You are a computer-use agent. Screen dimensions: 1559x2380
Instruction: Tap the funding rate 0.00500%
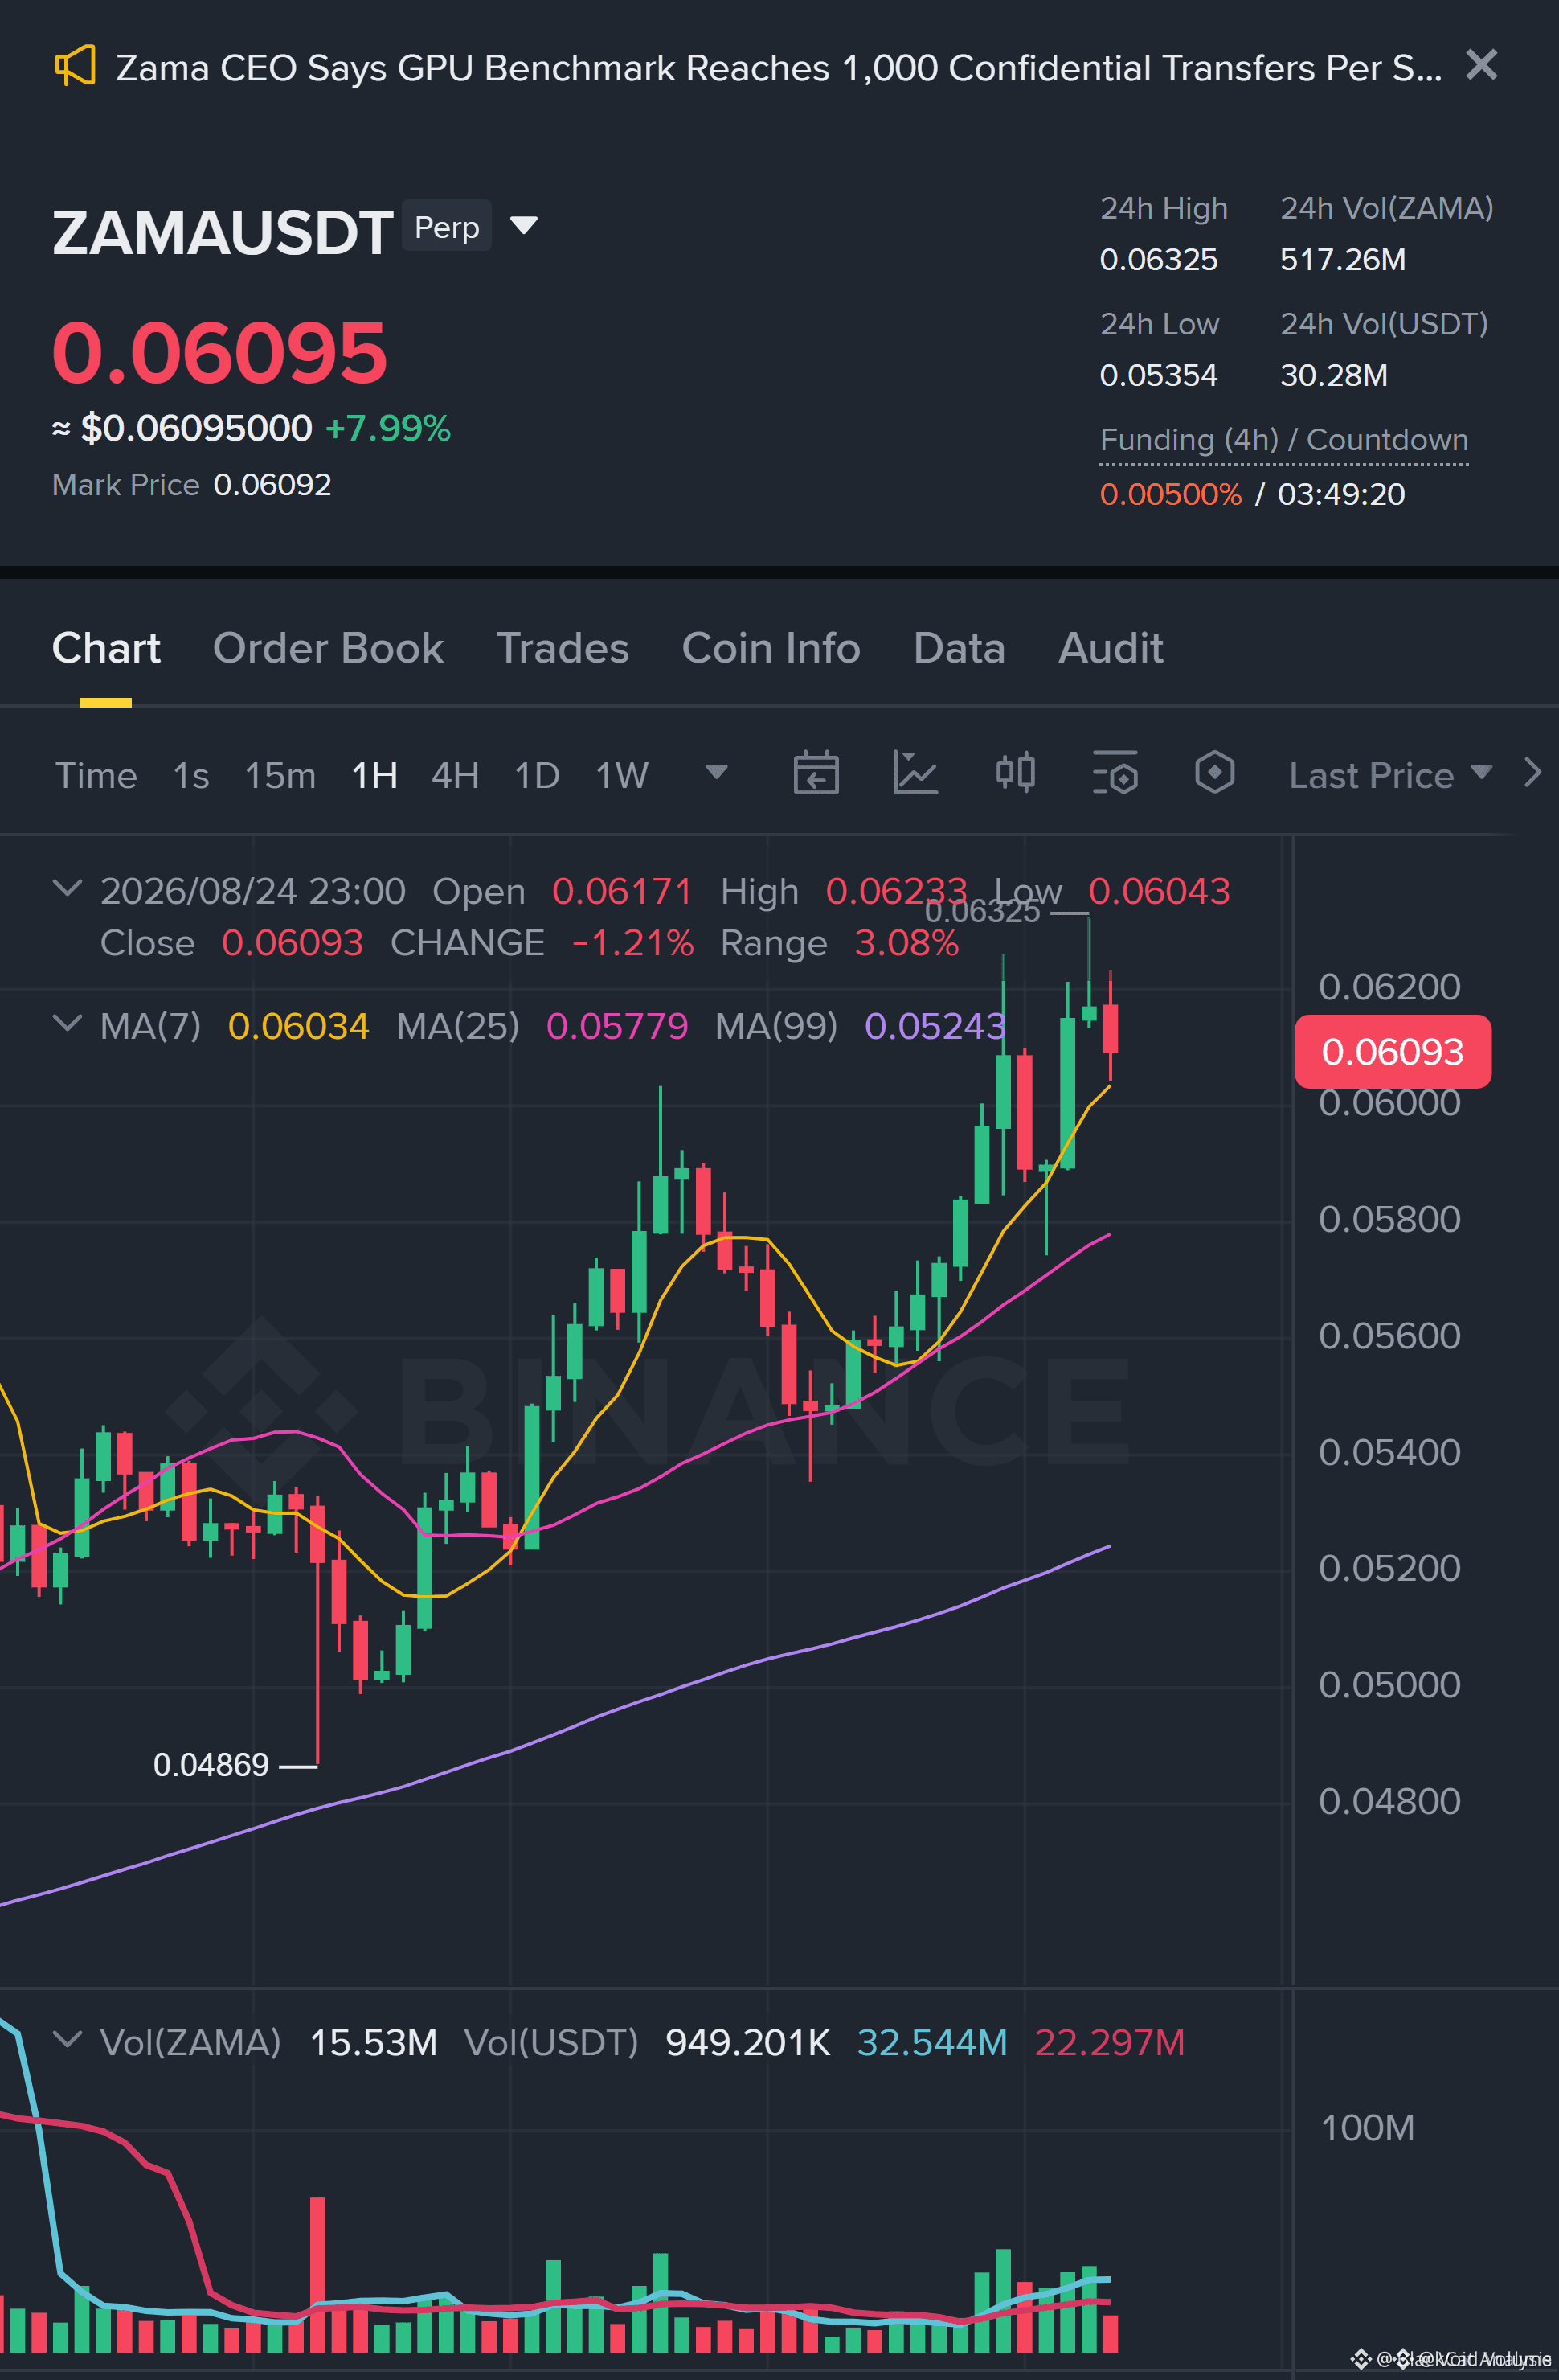(x=1170, y=494)
